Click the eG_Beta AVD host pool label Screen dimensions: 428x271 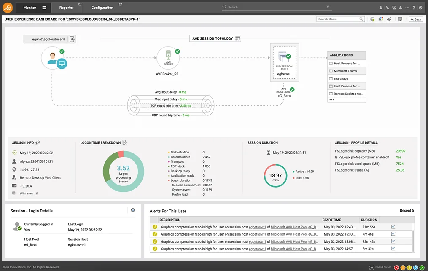pyautogui.click(x=284, y=96)
